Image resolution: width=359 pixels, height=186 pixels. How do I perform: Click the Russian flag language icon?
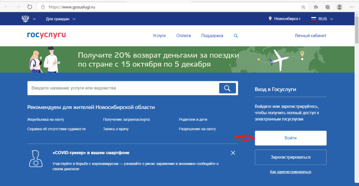tap(314, 19)
